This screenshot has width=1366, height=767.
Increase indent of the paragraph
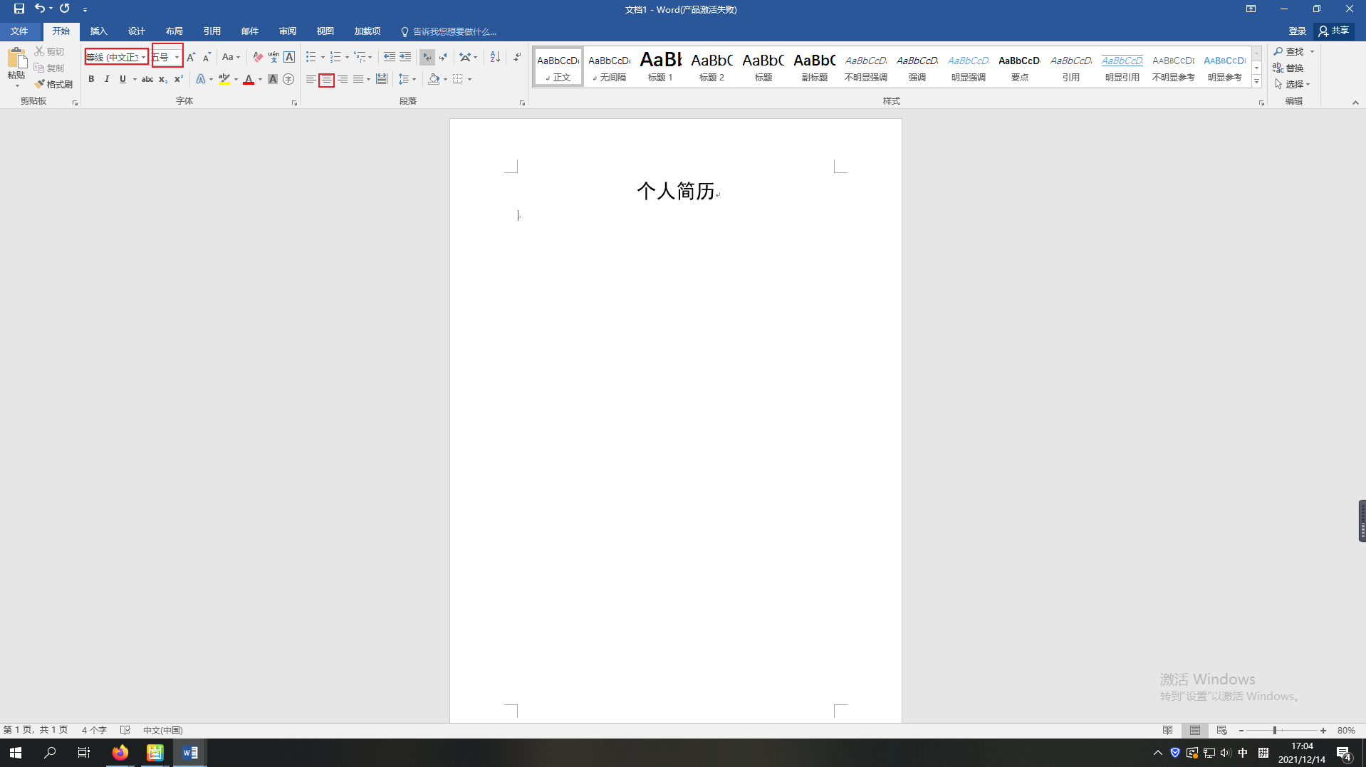pos(405,57)
